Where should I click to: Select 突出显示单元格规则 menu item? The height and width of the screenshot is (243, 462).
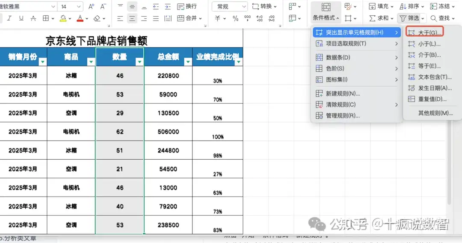click(x=357, y=32)
